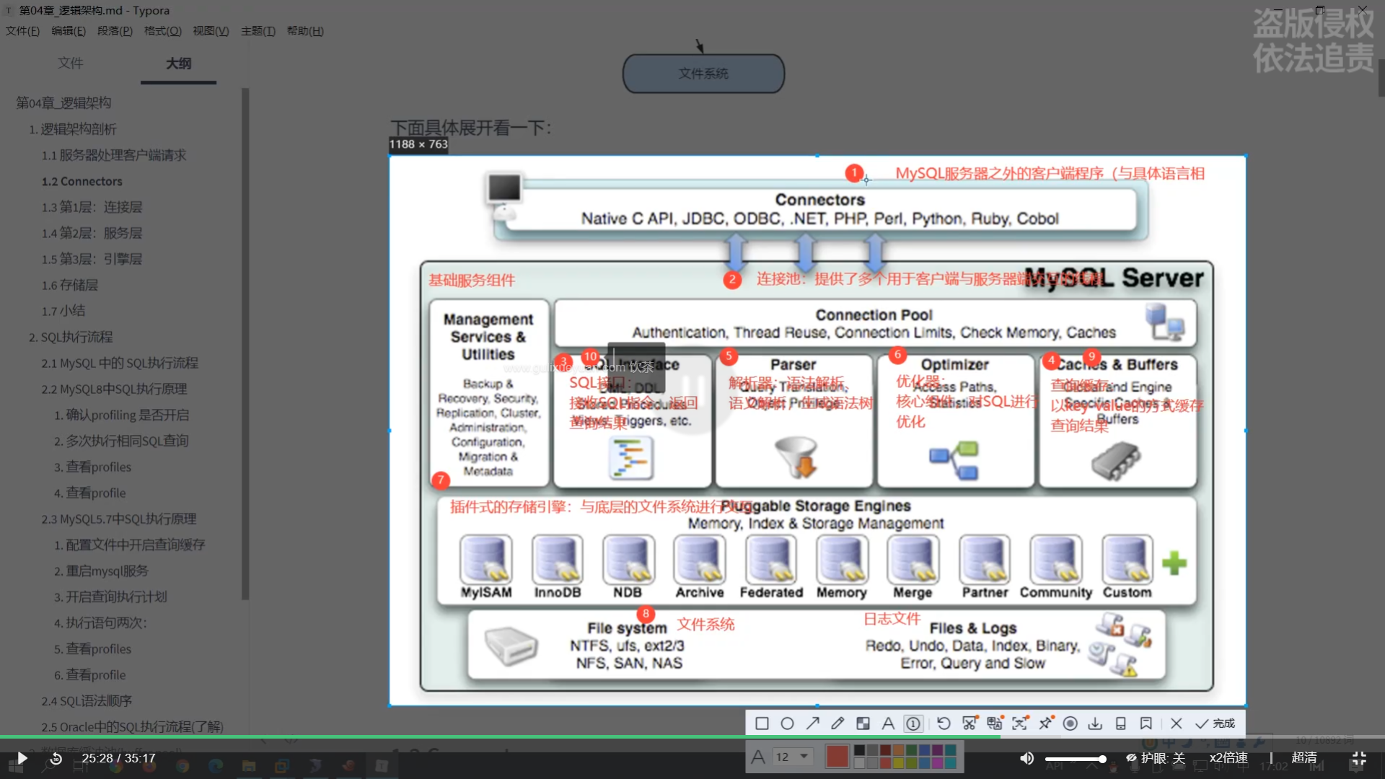Open the 超清 video quality menu
Image resolution: width=1385 pixels, height=779 pixels.
[1303, 758]
